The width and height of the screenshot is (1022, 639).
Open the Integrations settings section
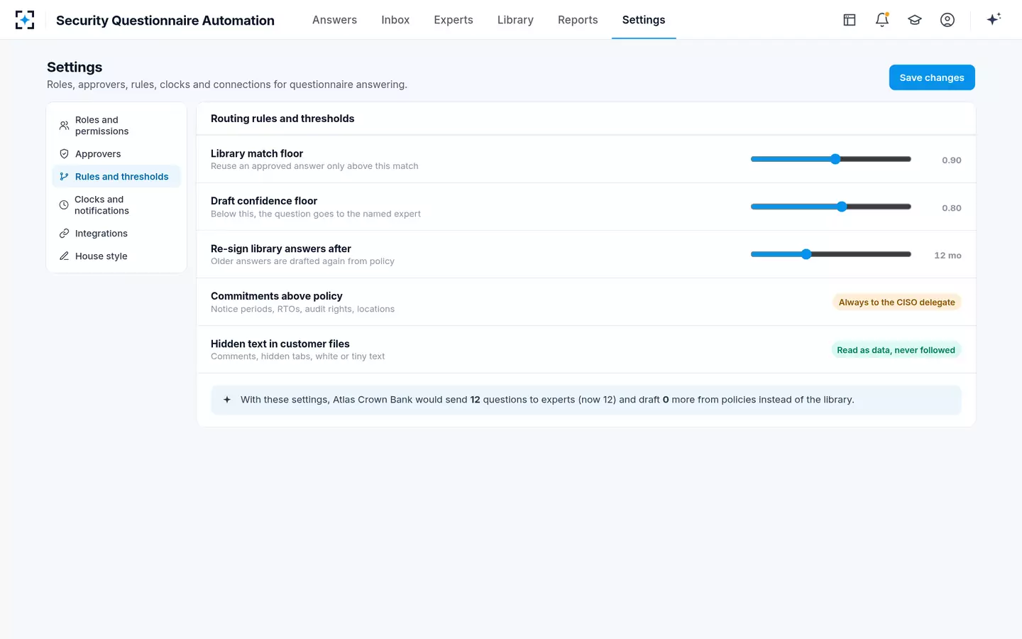click(x=116, y=234)
